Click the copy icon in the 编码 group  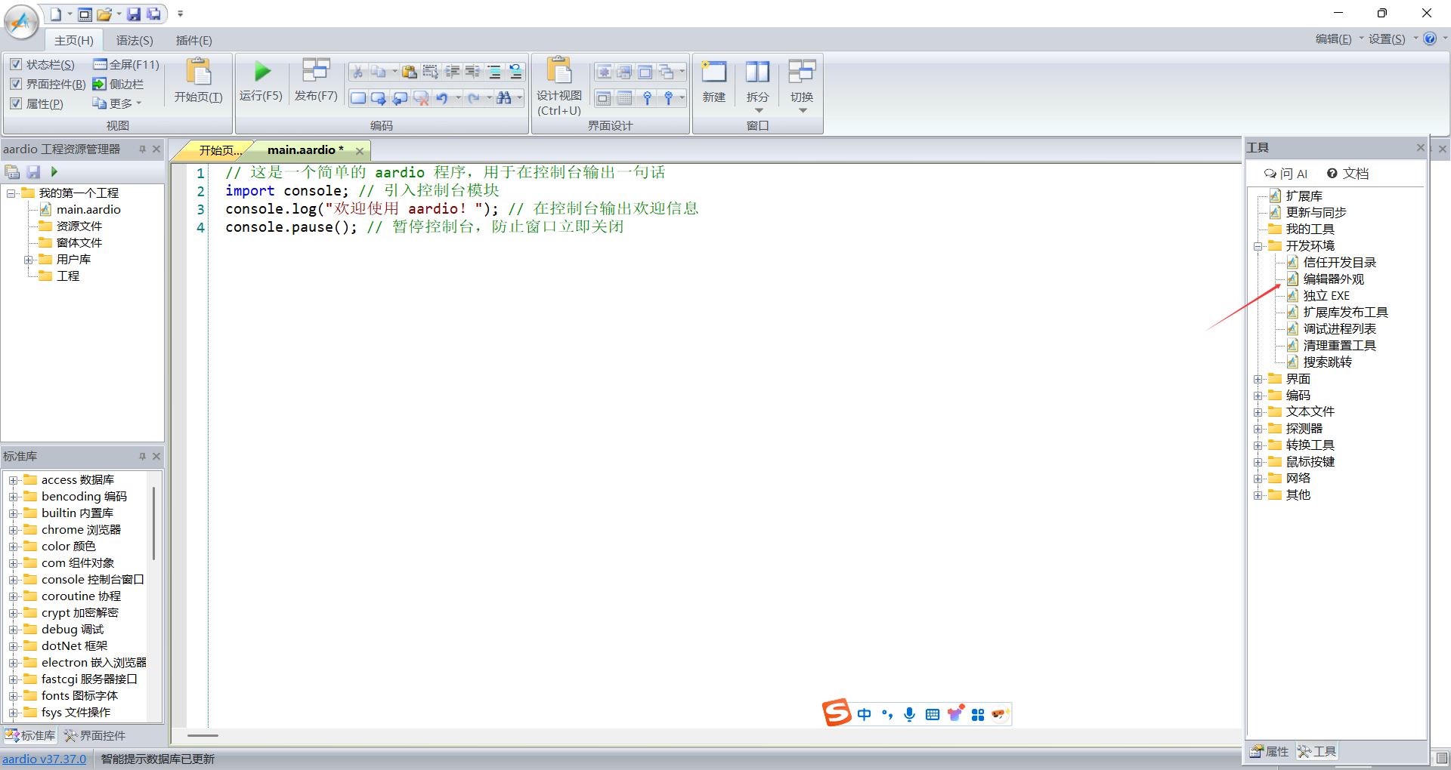click(x=379, y=72)
